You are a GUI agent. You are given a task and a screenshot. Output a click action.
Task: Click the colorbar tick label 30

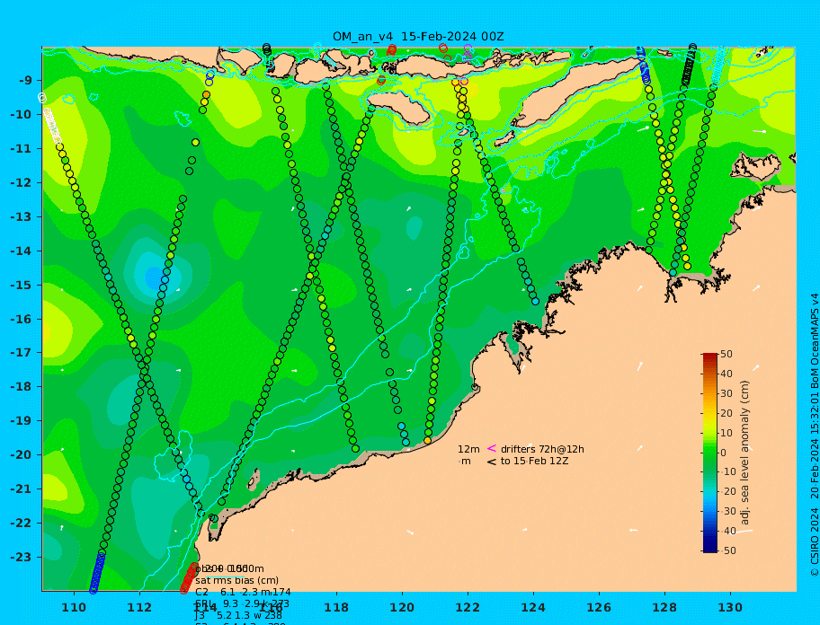[x=726, y=393]
